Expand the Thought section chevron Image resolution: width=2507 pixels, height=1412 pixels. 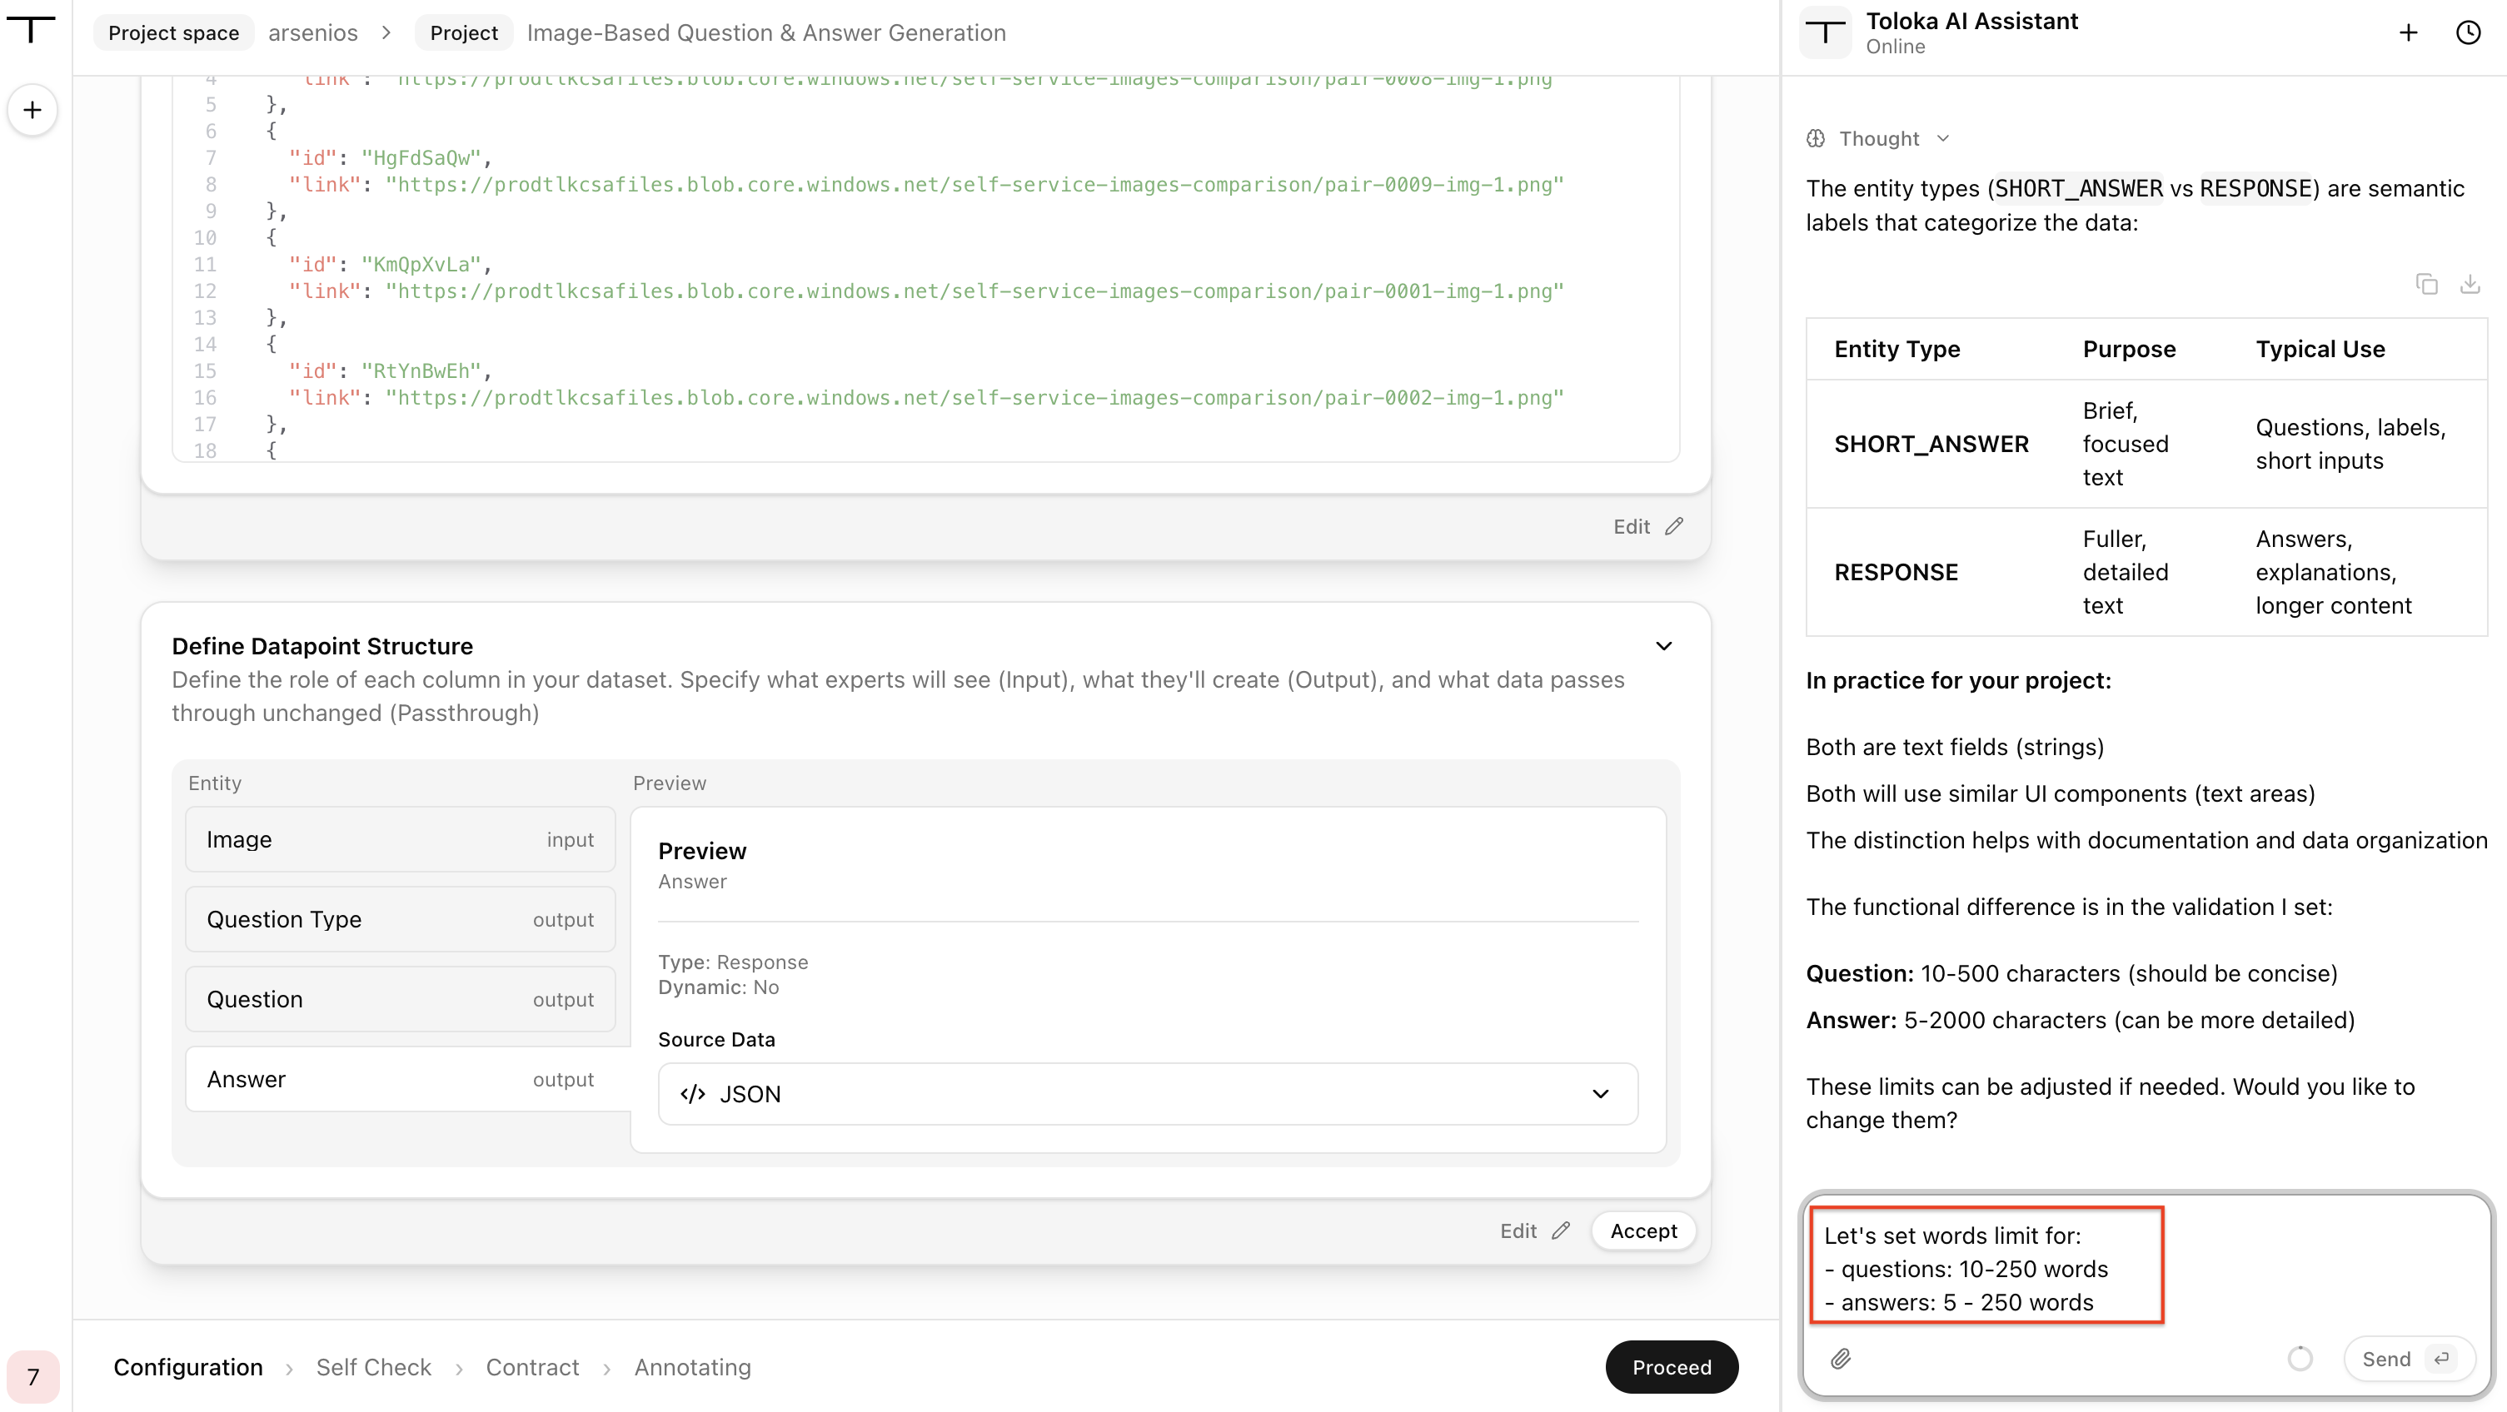click(x=1943, y=138)
